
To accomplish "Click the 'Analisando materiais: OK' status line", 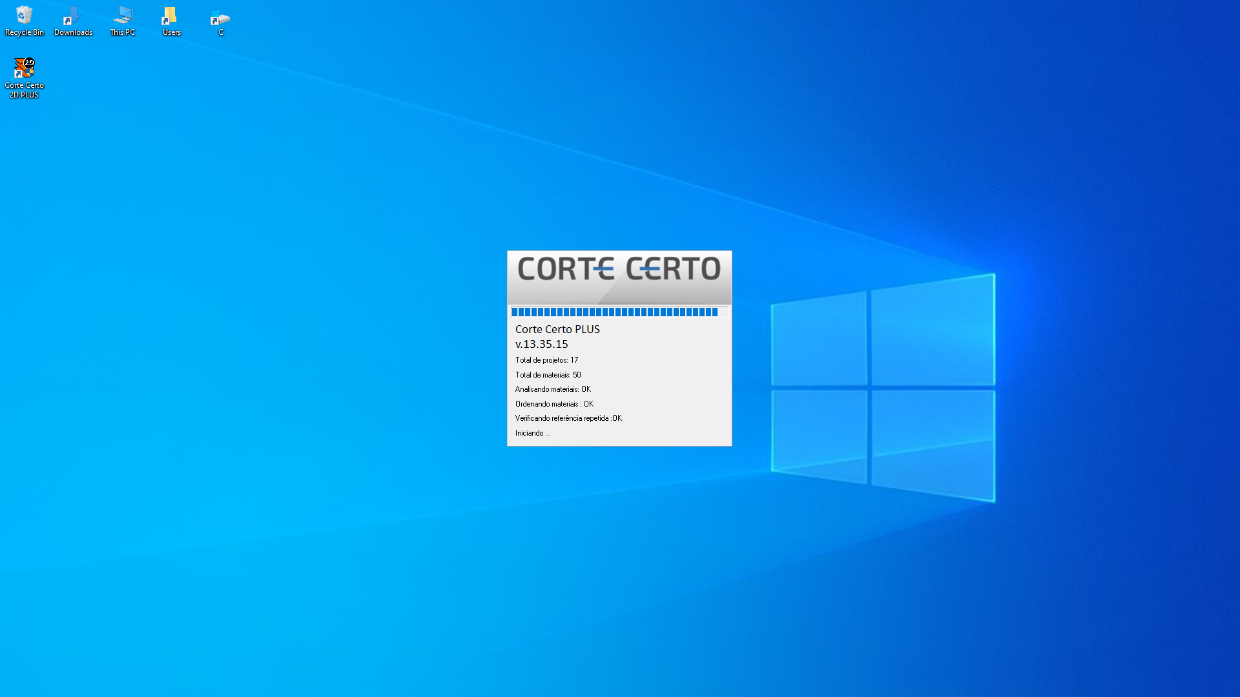I will (553, 389).
